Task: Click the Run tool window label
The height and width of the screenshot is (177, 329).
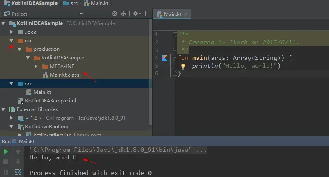Action: point(6,141)
